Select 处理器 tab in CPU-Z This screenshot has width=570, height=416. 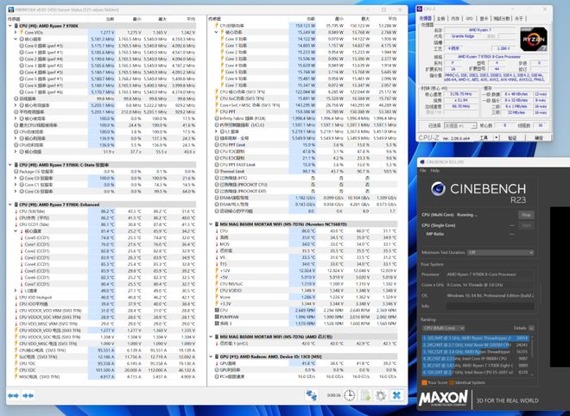coord(425,18)
